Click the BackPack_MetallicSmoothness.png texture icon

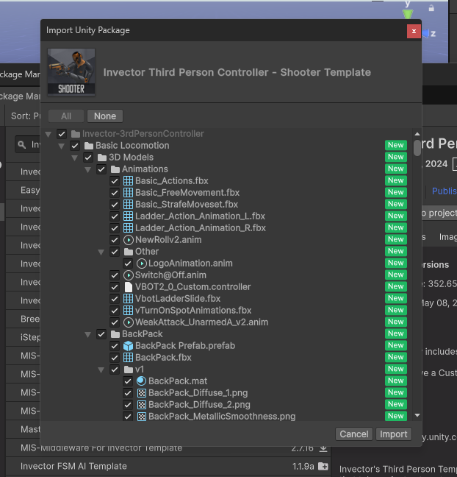[x=142, y=417]
